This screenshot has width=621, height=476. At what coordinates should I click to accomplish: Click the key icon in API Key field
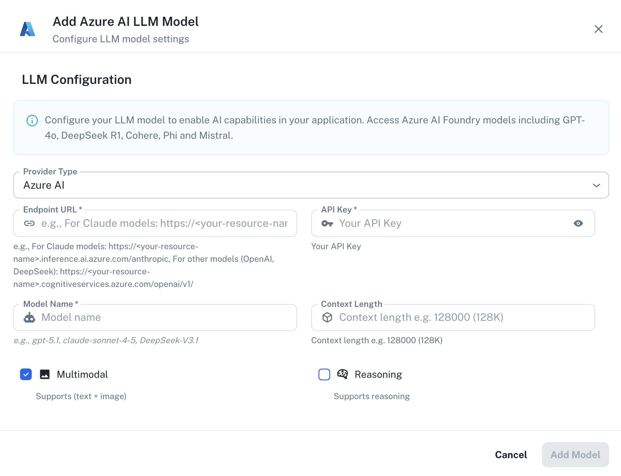coord(327,223)
